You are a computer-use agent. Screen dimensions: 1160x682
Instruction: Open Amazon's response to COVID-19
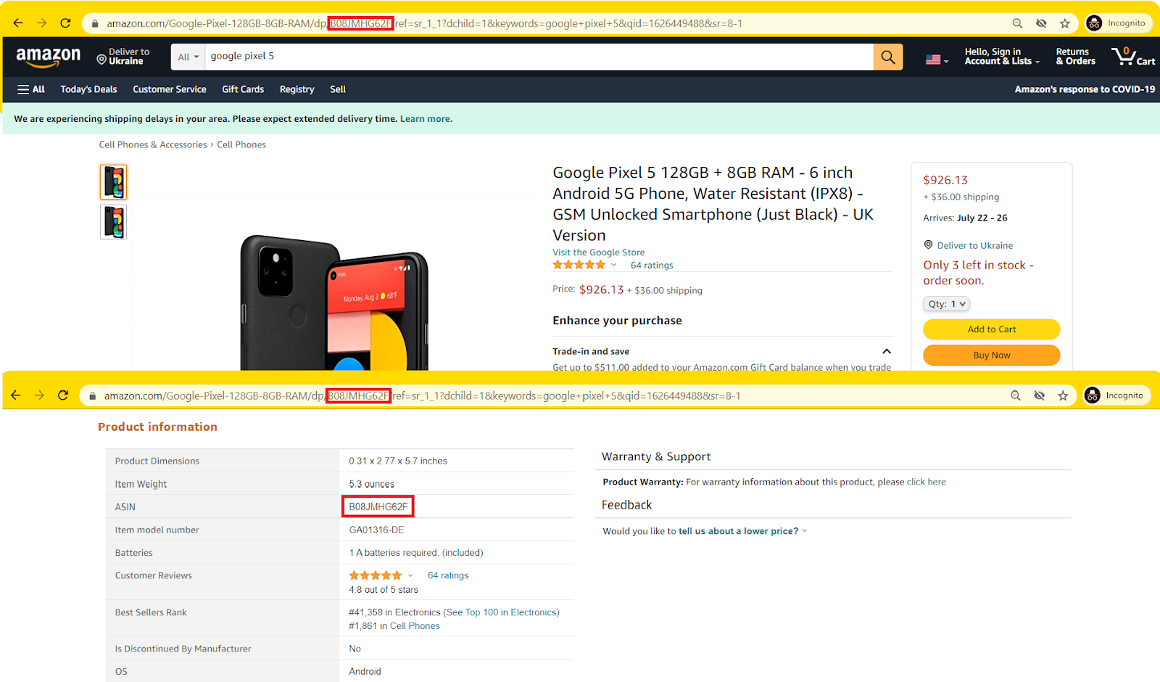1085,89
